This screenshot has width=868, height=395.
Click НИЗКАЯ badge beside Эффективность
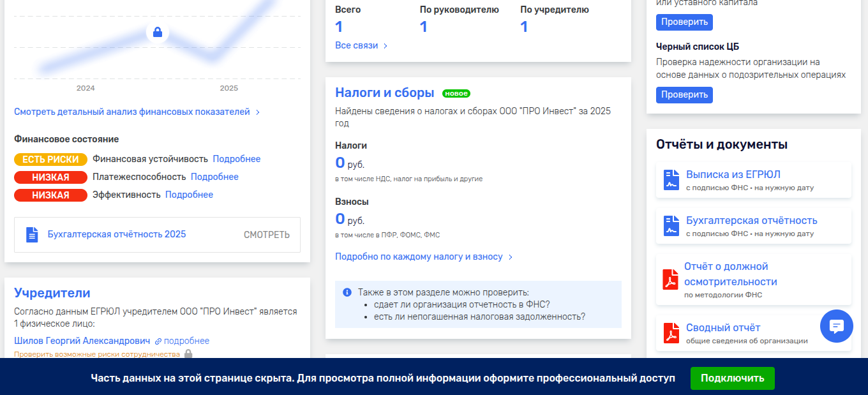click(x=50, y=195)
